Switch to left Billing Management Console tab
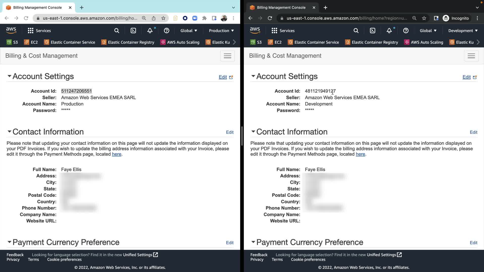 pyautogui.click(x=37, y=8)
